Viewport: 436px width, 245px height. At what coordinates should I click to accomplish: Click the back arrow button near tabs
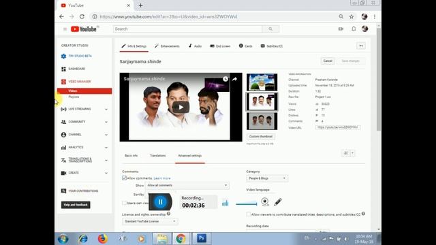[361, 46]
